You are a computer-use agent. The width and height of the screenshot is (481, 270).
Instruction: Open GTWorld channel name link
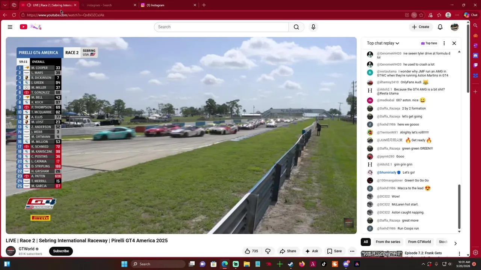26,249
